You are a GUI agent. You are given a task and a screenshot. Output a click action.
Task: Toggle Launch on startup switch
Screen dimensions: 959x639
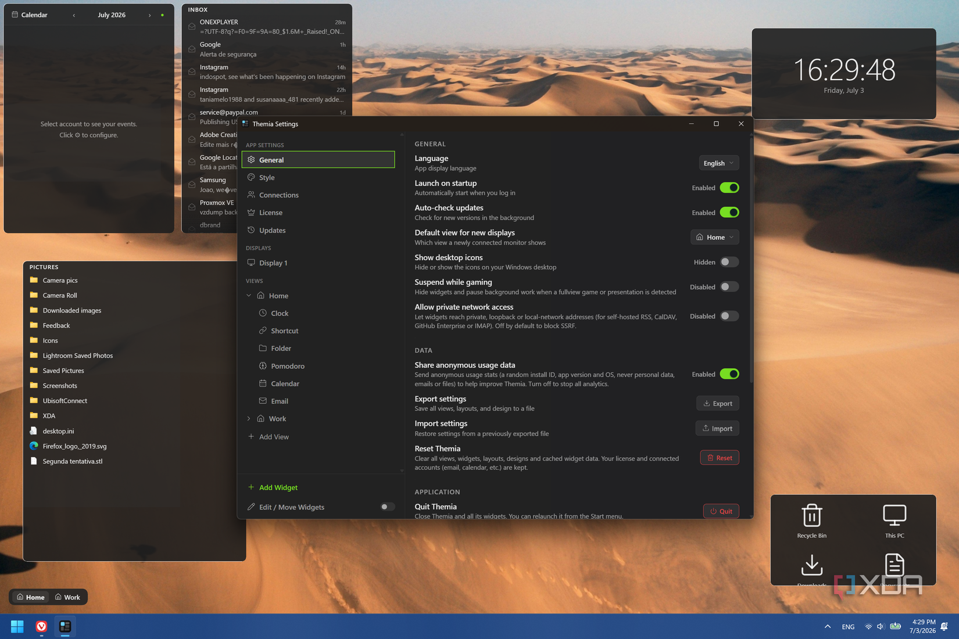click(x=729, y=188)
